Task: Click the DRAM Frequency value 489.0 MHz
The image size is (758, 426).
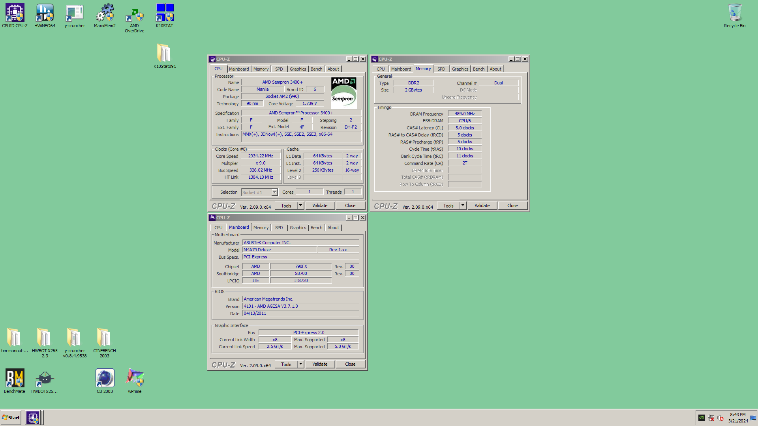Action: pyautogui.click(x=465, y=114)
